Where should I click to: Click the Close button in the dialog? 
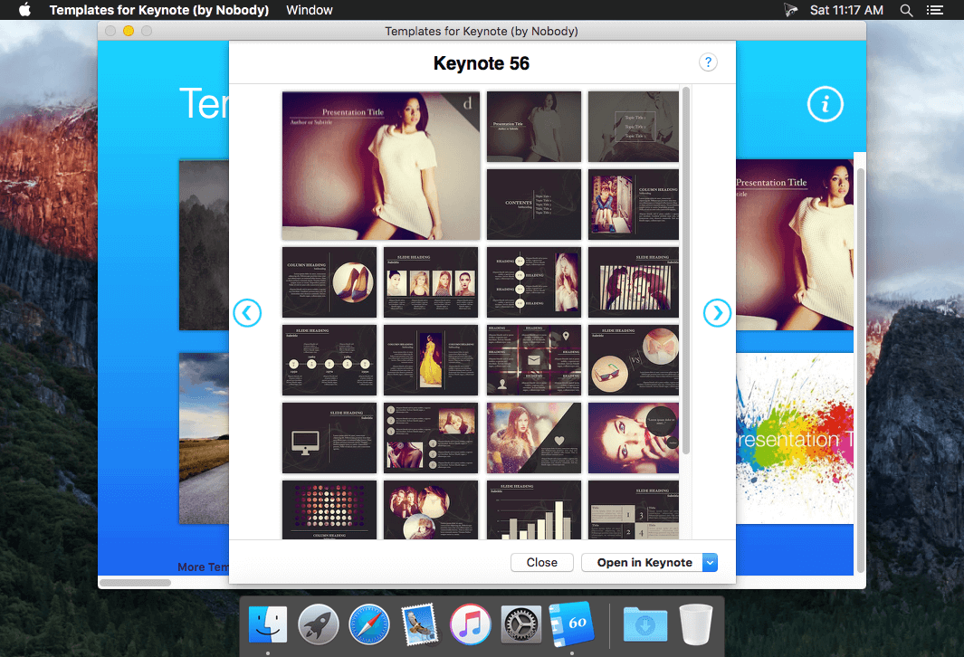click(541, 562)
